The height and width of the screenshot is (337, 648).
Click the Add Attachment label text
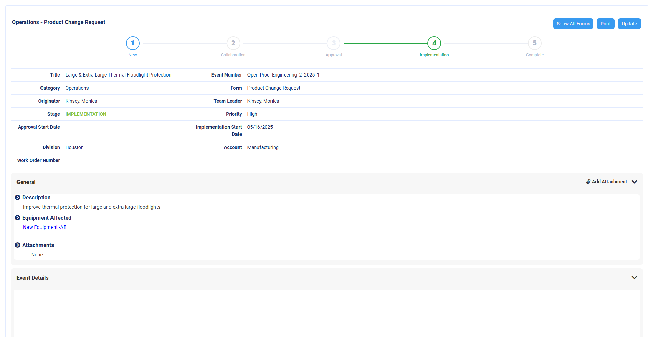click(609, 182)
